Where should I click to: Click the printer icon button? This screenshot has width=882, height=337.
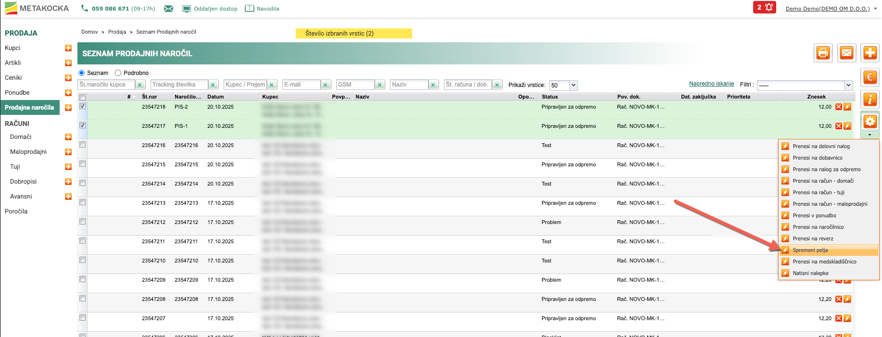[823, 53]
